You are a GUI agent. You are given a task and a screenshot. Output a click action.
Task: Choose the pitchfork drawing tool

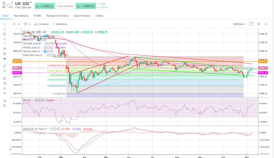tap(5, 34)
